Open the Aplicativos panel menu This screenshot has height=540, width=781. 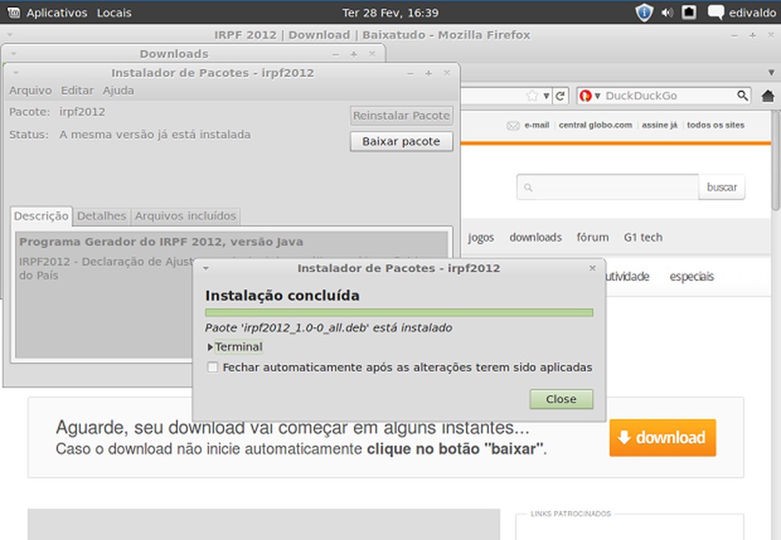[57, 13]
